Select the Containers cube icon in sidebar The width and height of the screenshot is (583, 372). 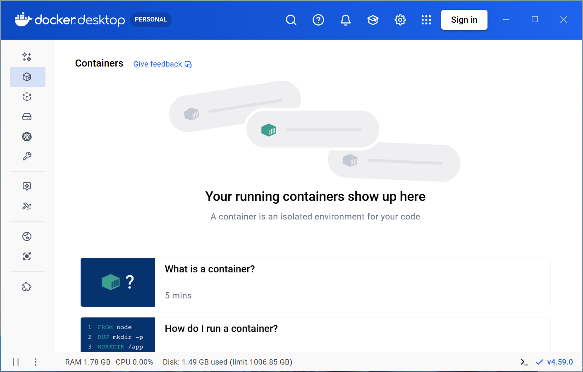(x=27, y=77)
